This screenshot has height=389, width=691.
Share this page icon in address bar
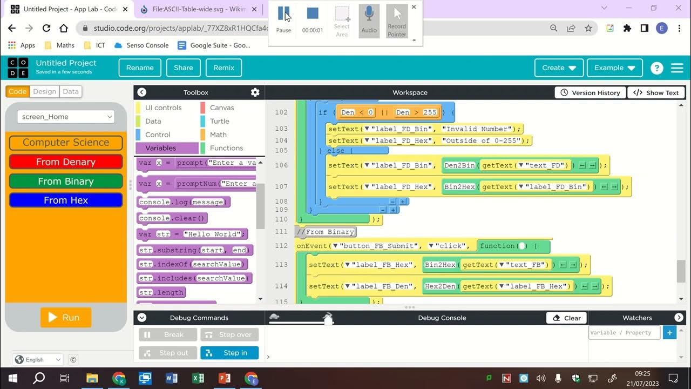(x=571, y=28)
